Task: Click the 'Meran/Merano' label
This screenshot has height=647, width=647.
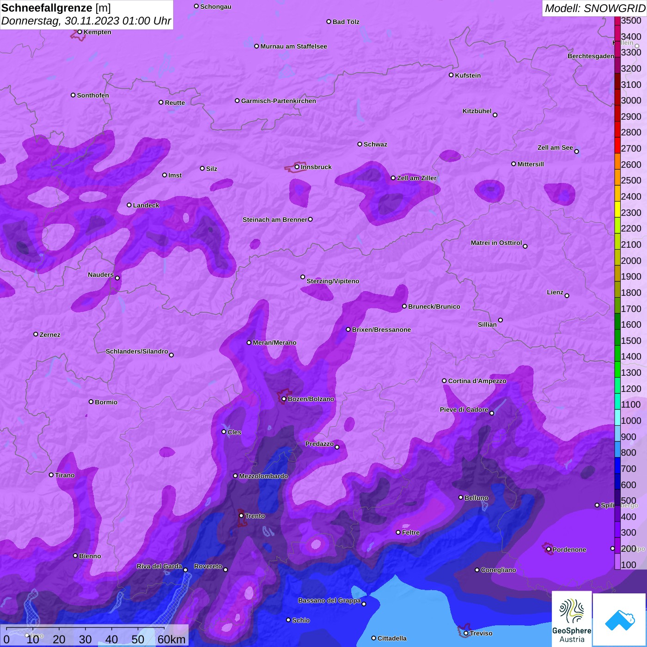Action: tap(275, 343)
